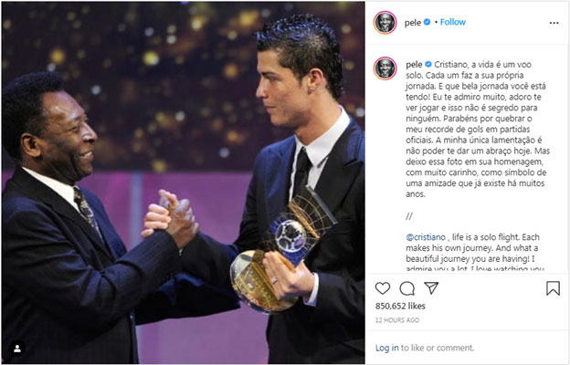Viewport: 570px width, 365px height.
Task: Follow the pele account
Action: [452, 22]
